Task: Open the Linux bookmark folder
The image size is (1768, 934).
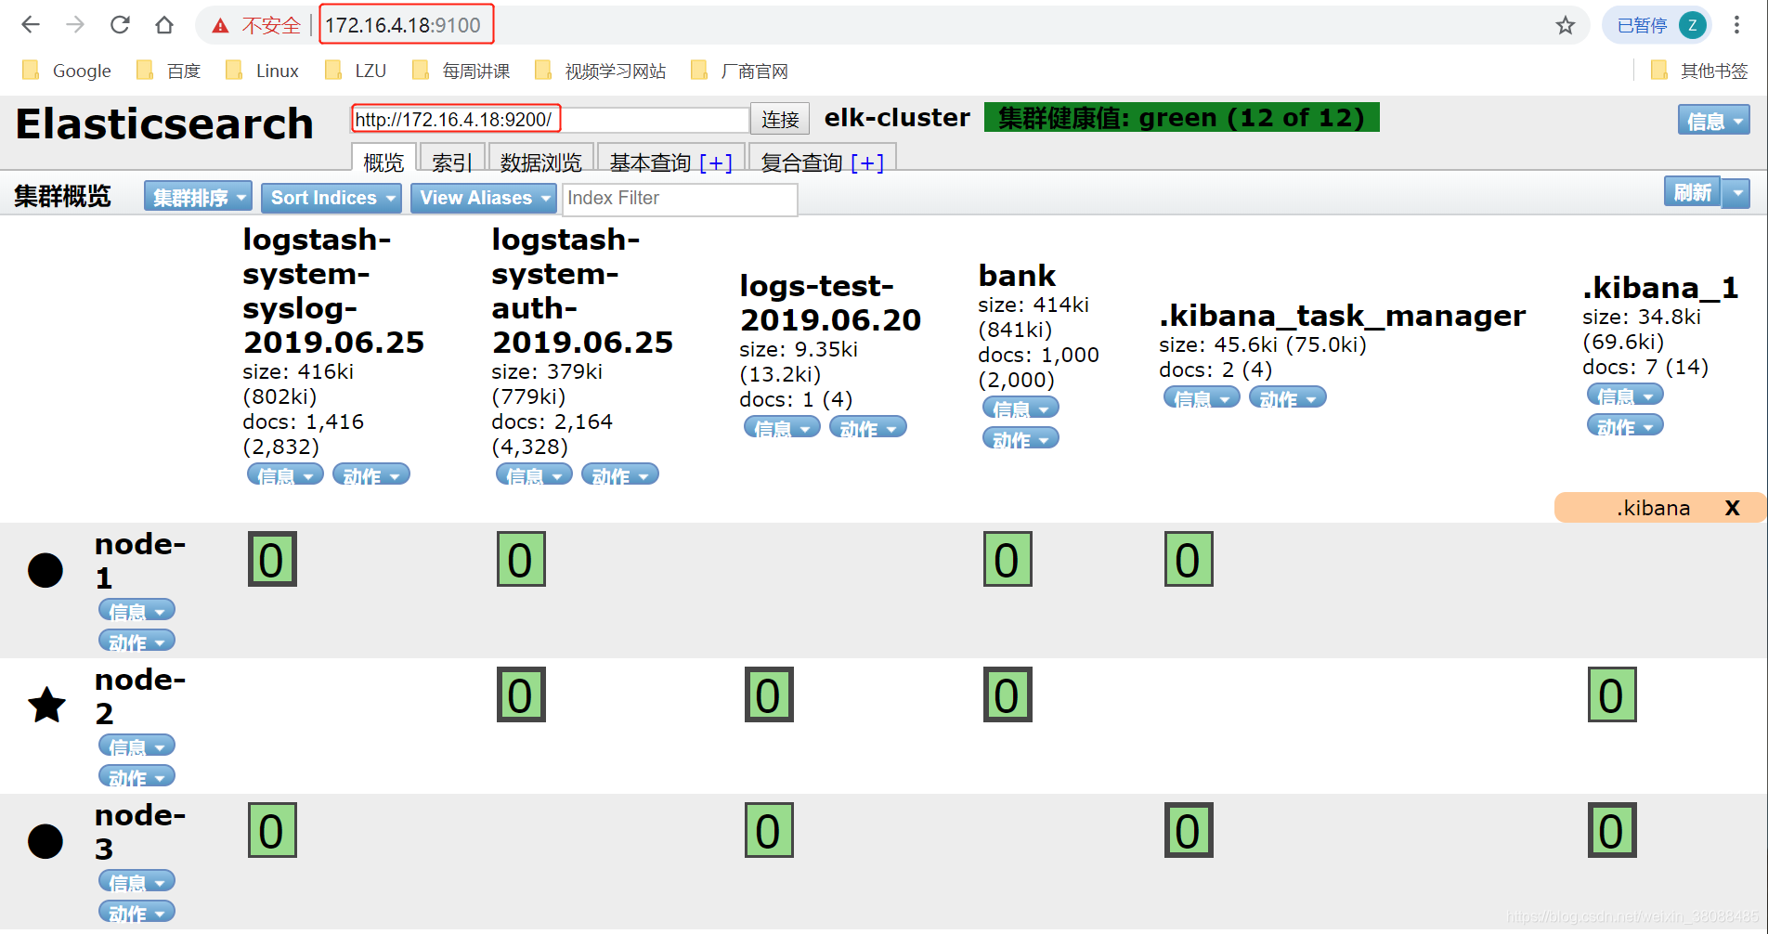Action: 263,71
